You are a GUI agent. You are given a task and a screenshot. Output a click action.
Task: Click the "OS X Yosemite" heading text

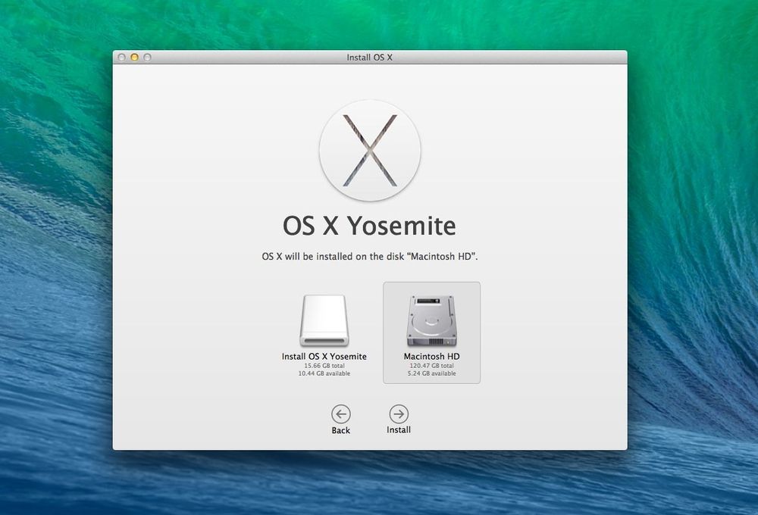coord(370,226)
